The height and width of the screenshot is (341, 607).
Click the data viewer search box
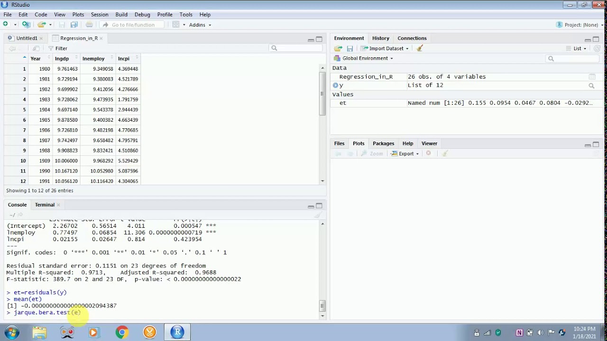(295, 48)
